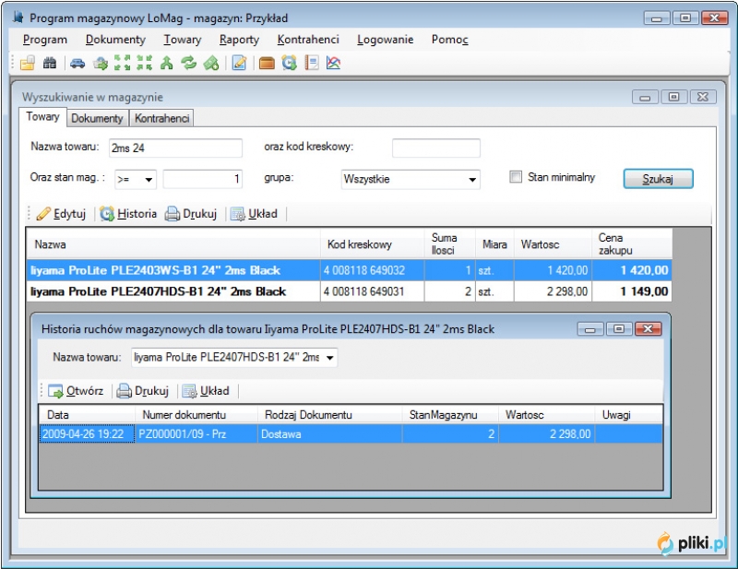Click the Edytuj label in results toolbar
This screenshot has width=738, height=569.
tap(70, 214)
